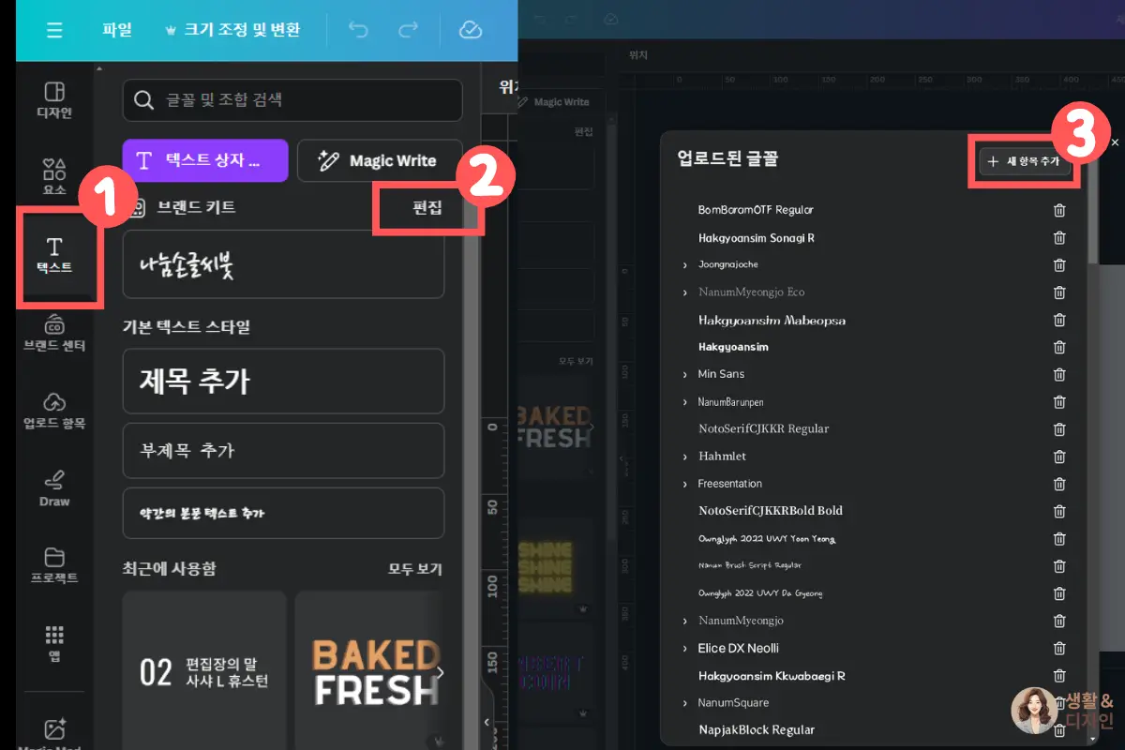
Task: Select the 텍스트 sidebar icon
Action: coord(53,255)
